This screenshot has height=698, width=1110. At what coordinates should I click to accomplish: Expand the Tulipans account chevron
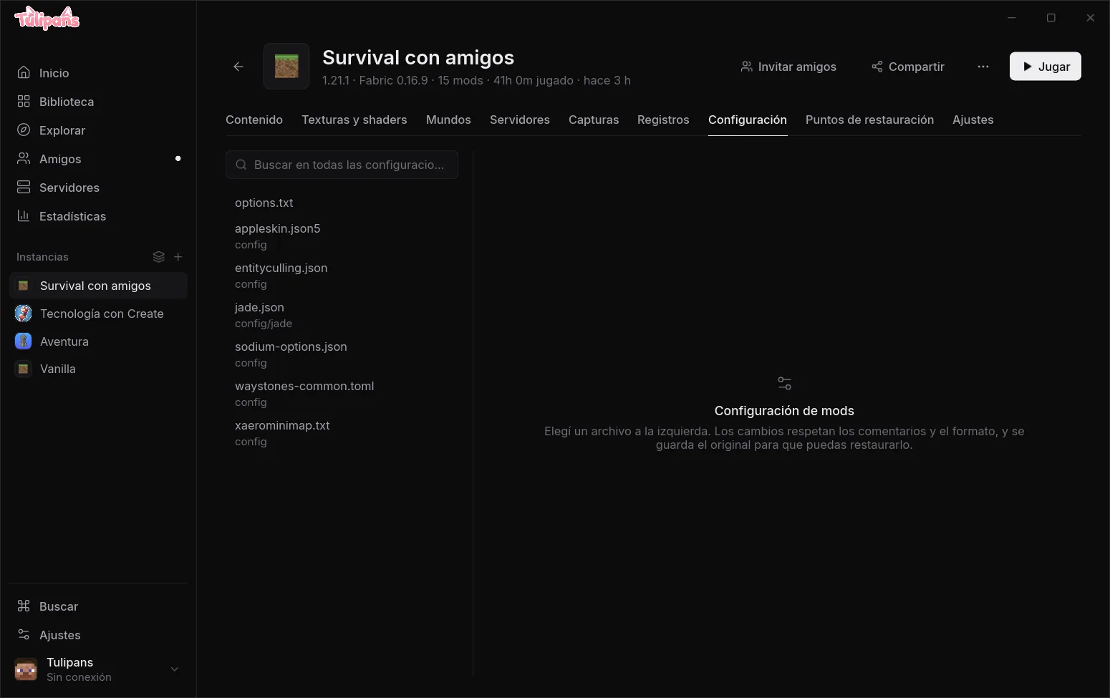coord(174,669)
